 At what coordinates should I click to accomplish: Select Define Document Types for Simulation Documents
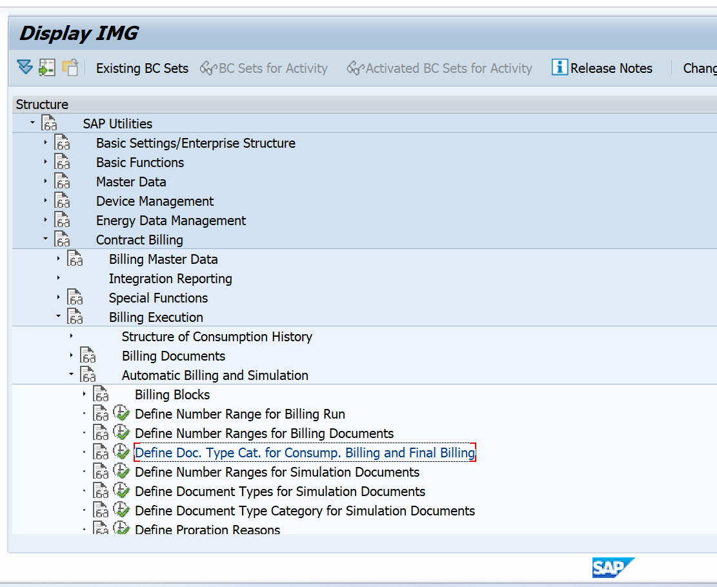(x=280, y=492)
